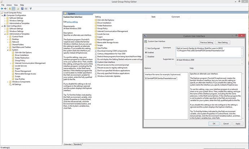Click the Cancel button in dialog
Viewport: 249px width, 149px height.
point(226,124)
